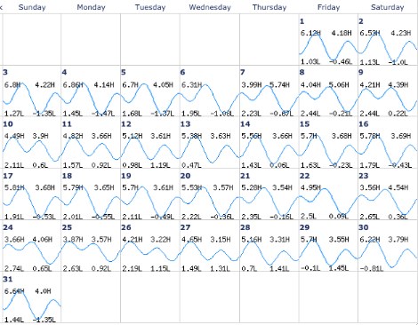Select day 10 date link
Image resolution: width=418 pixels, height=325 pixels.
(x=8, y=124)
